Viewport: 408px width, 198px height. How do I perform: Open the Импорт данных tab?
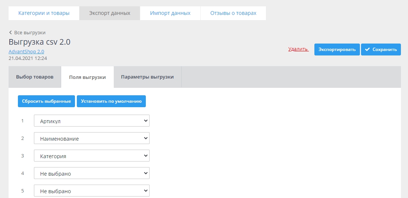tap(170, 13)
